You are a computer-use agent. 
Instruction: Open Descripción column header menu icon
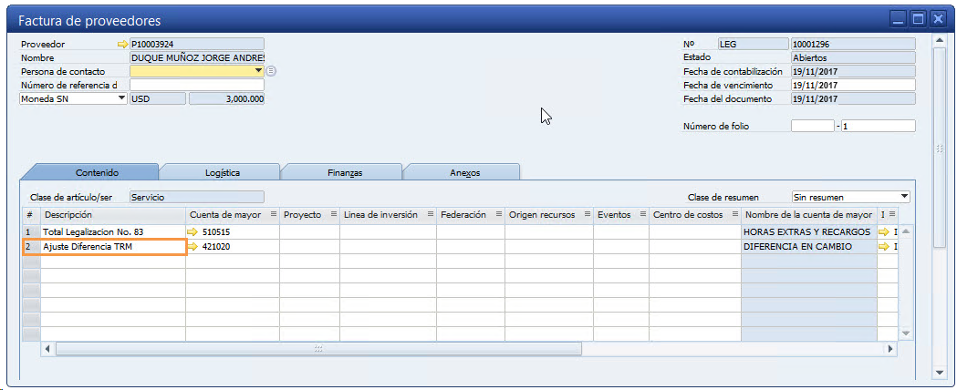[x=178, y=215]
